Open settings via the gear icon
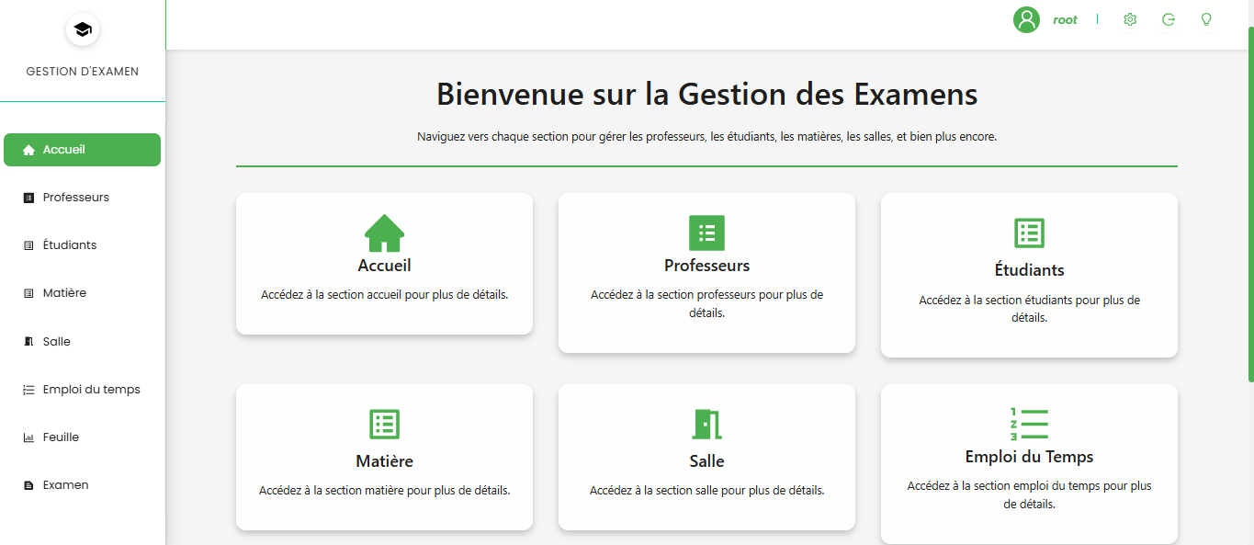This screenshot has width=1254, height=545. (x=1130, y=19)
